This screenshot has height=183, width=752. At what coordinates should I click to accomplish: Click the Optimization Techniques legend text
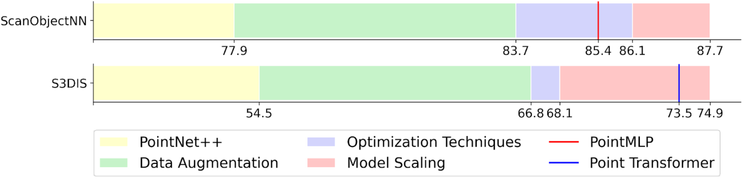434,142
